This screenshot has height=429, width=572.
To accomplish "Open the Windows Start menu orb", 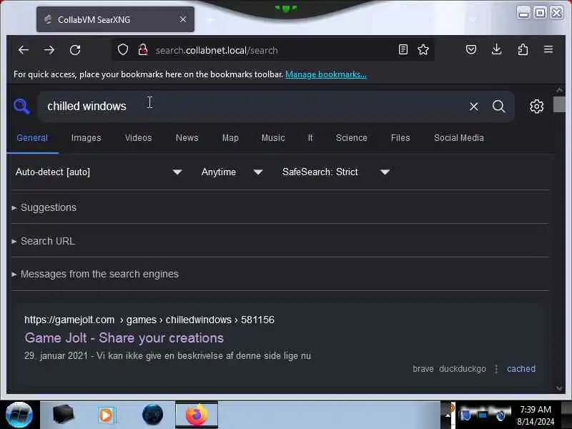I will 19,415.
